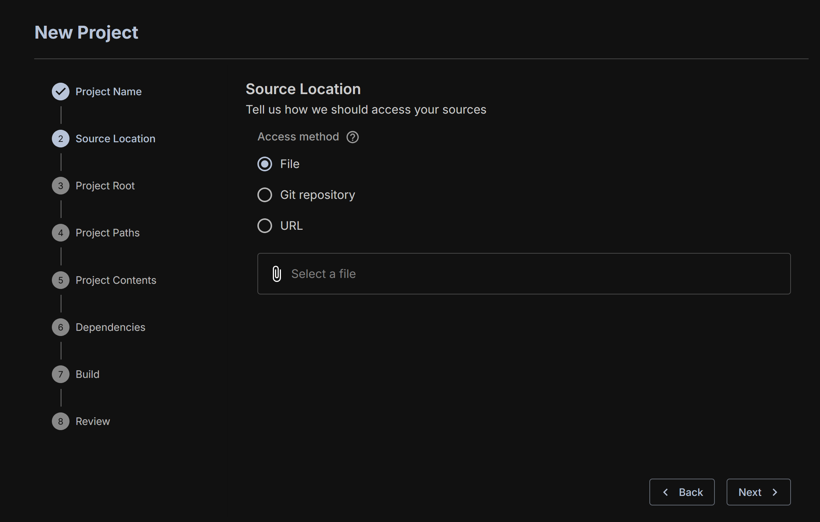Select the File radio button
The height and width of the screenshot is (522, 820).
[265, 164]
